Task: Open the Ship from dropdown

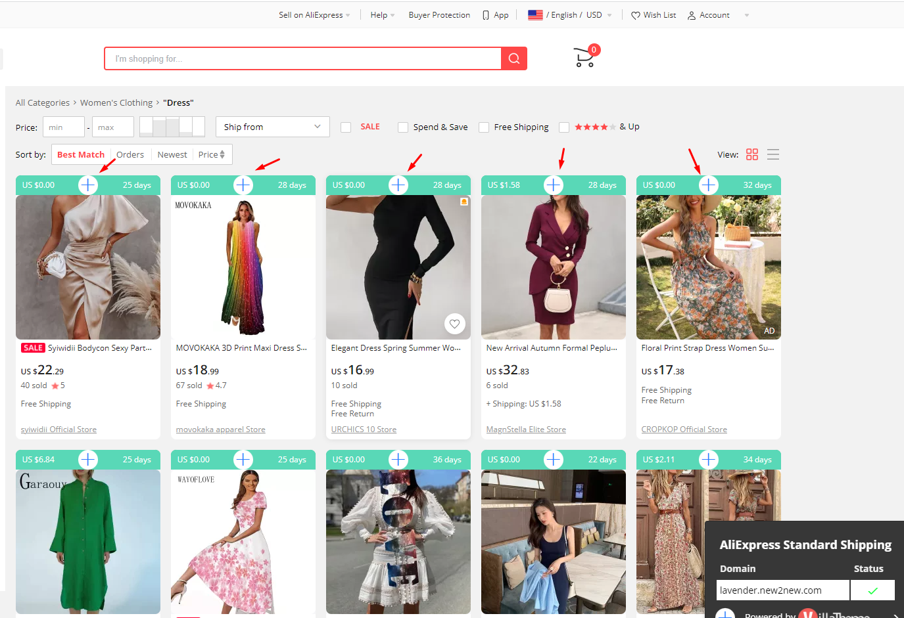Action: click(273, 127)
